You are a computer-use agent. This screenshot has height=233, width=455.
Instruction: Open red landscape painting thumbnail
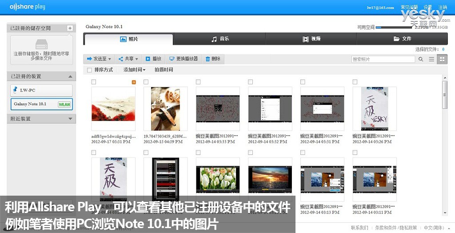(x=113, y=108)
